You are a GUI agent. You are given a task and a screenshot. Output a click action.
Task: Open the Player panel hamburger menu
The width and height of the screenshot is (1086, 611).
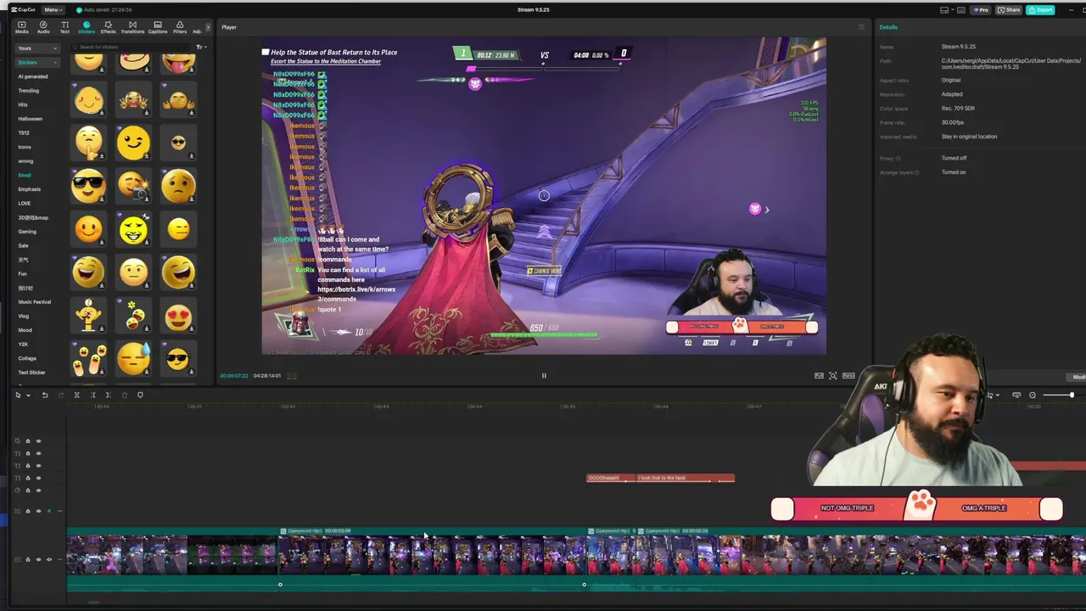(x=862, y=27)
